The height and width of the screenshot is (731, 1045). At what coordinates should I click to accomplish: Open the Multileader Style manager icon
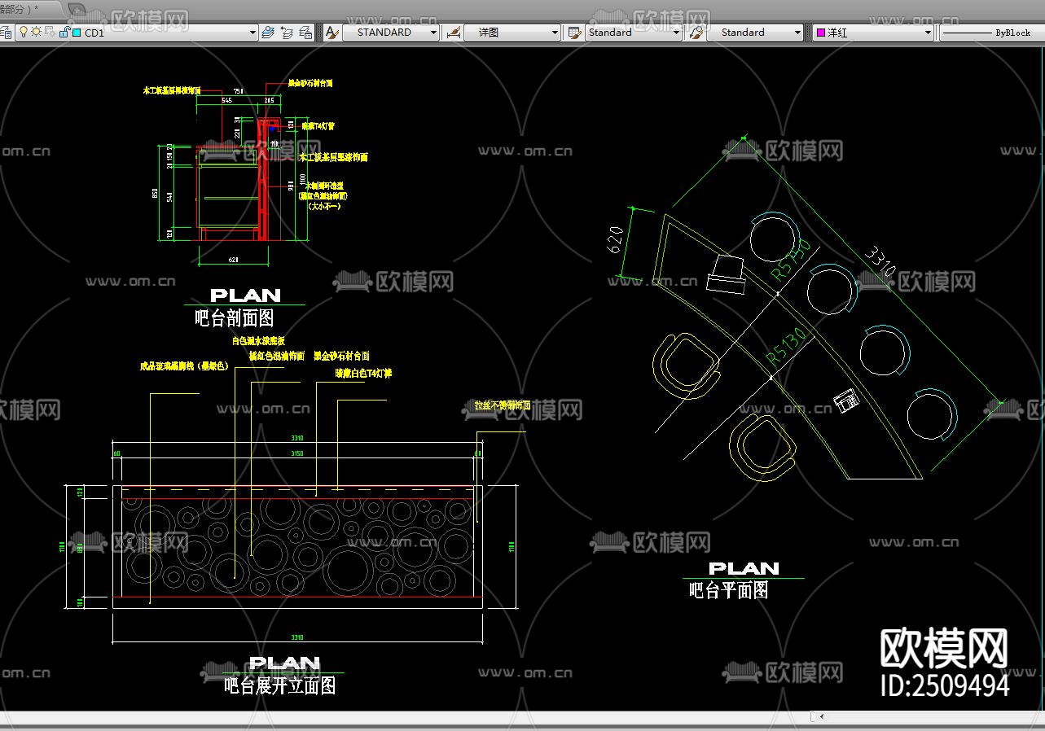(x=696, y=33)
